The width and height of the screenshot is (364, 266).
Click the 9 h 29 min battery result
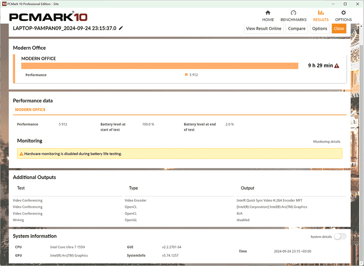pyautogui.click(x=321, y=66)
